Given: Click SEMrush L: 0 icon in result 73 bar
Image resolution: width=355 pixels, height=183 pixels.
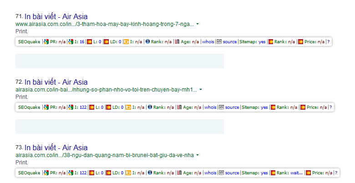Looking at the screenshot, I should [x=91, y=173].
